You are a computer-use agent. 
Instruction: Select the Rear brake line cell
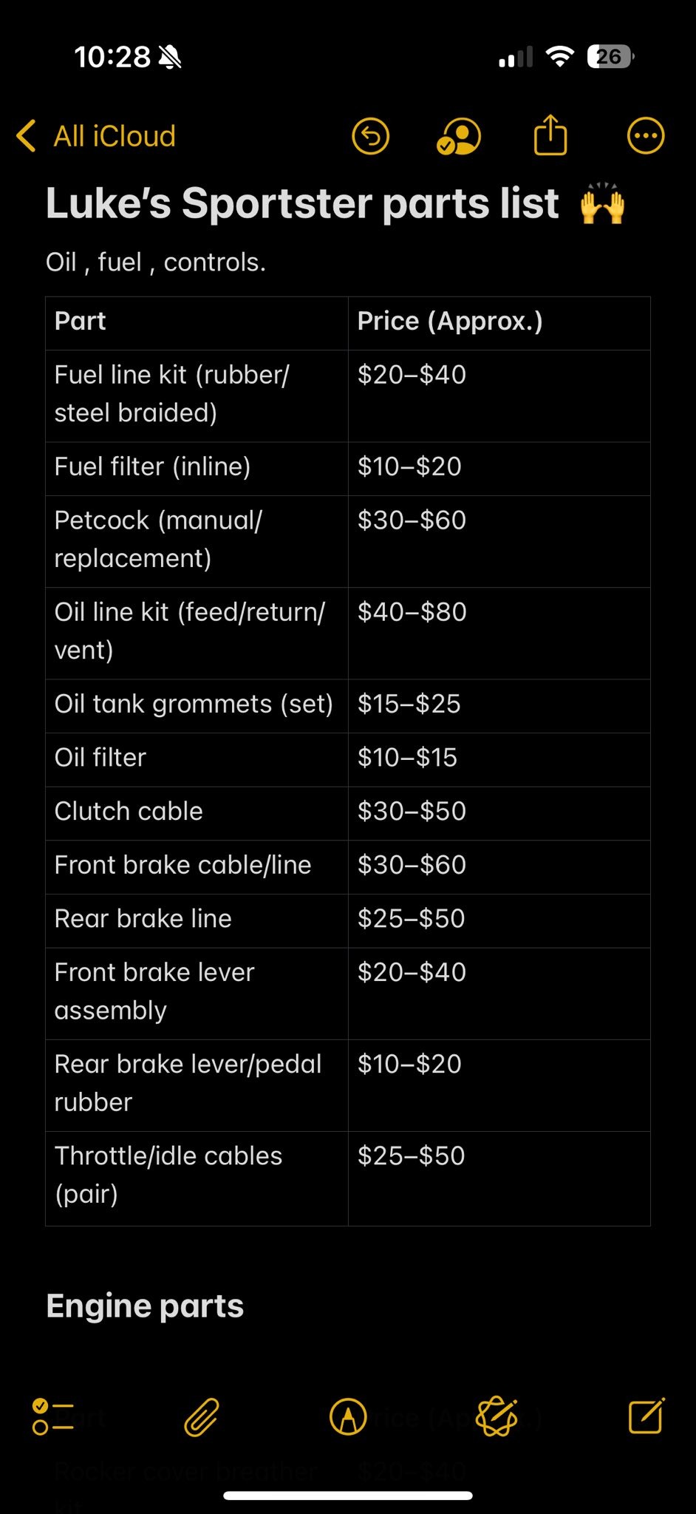pos(197,920)
